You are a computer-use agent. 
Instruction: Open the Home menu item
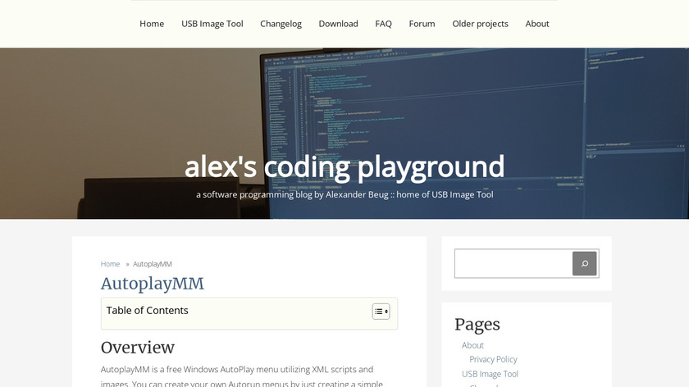click(152, 24)
